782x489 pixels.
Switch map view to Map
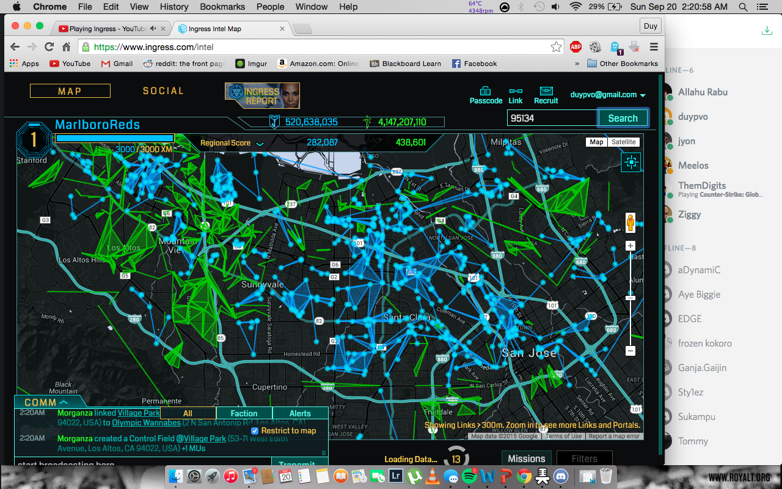(596, 142)
